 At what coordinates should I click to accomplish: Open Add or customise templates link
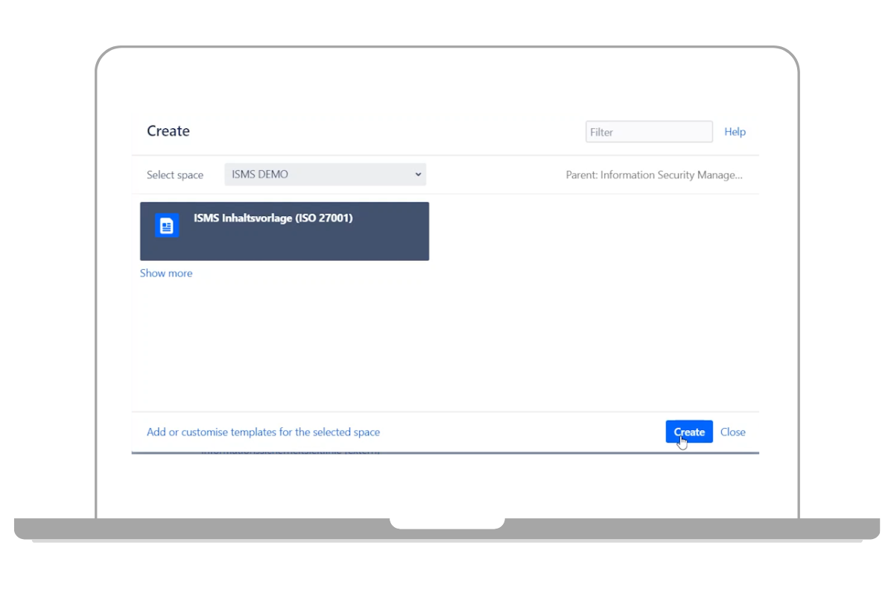263,432
